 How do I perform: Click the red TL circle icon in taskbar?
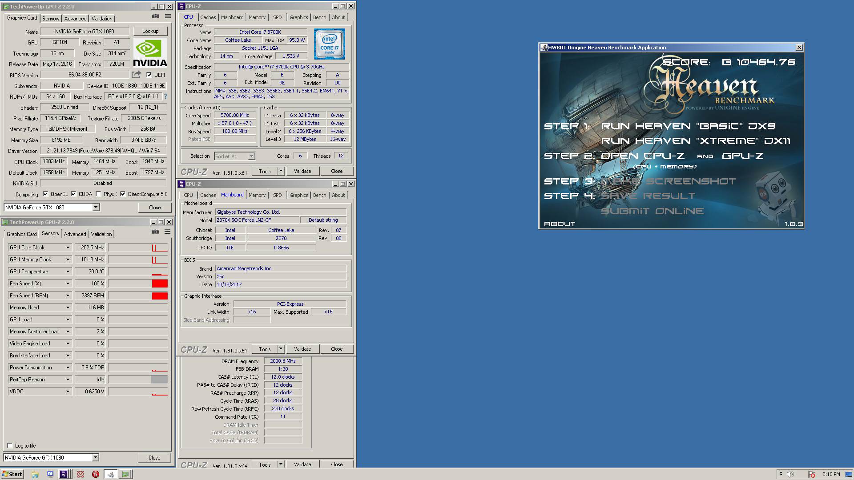(x=95, y=474)
